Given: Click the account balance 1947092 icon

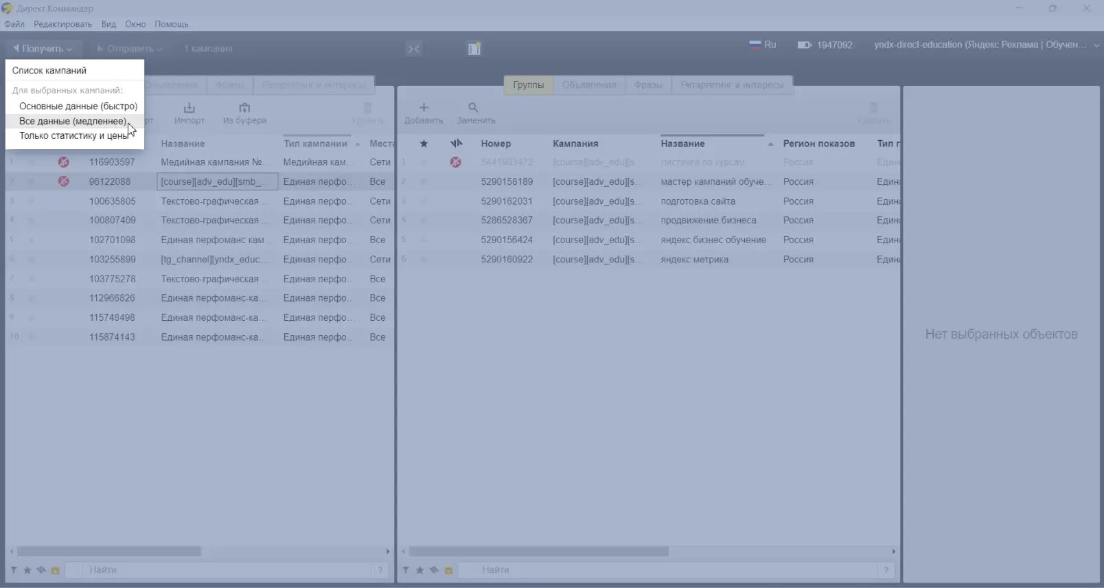Looking at the screenshot, I should click(804, 45).
